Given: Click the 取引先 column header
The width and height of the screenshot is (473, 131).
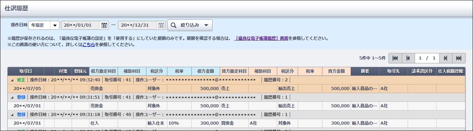Looking at the screenshot, I should pos(393,71).
